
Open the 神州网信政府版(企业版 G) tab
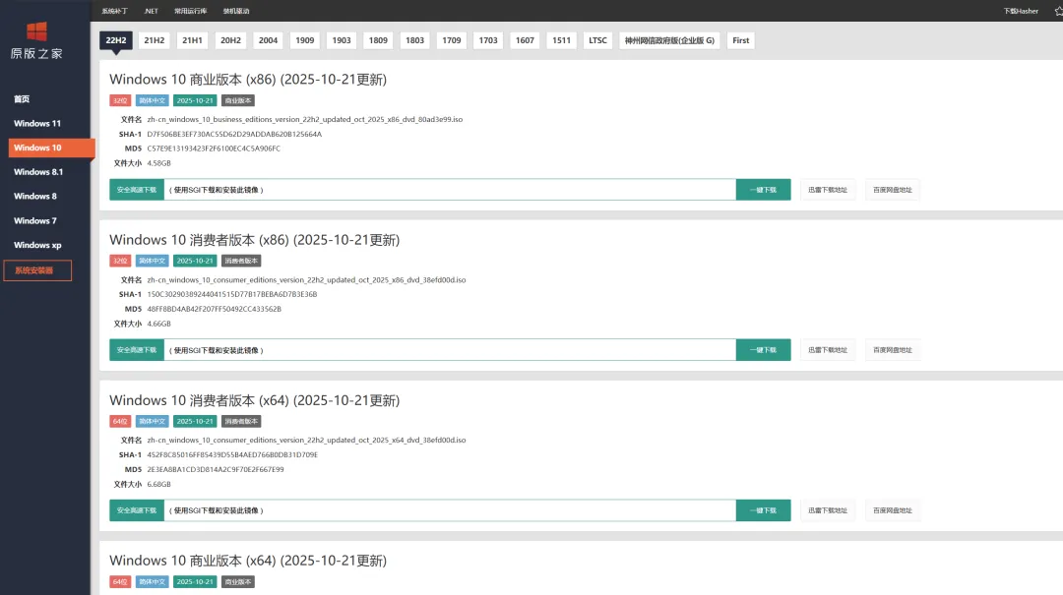pyautogui.click(x=669, y=40)
